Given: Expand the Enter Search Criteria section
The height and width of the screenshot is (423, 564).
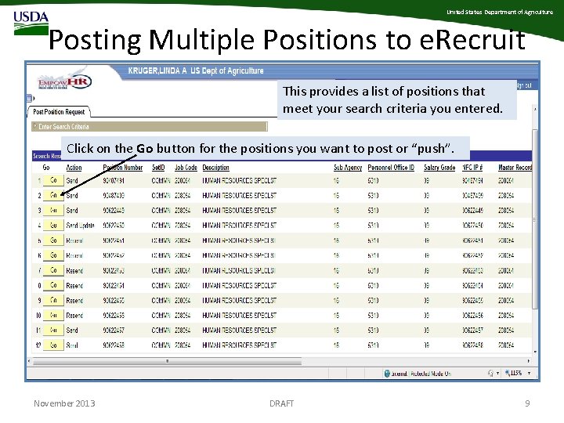Looking at the screenshot, I should click(x=150, y=127).
